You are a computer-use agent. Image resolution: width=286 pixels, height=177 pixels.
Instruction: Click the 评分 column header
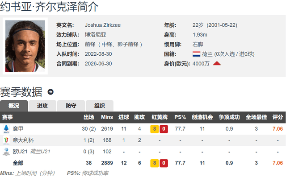pyautogui.click(x=278, y=117)
